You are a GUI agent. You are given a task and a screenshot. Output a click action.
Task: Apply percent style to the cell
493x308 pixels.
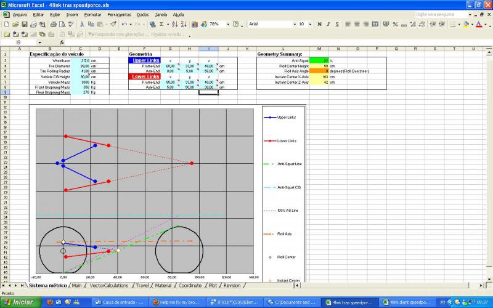click(395, 24)
